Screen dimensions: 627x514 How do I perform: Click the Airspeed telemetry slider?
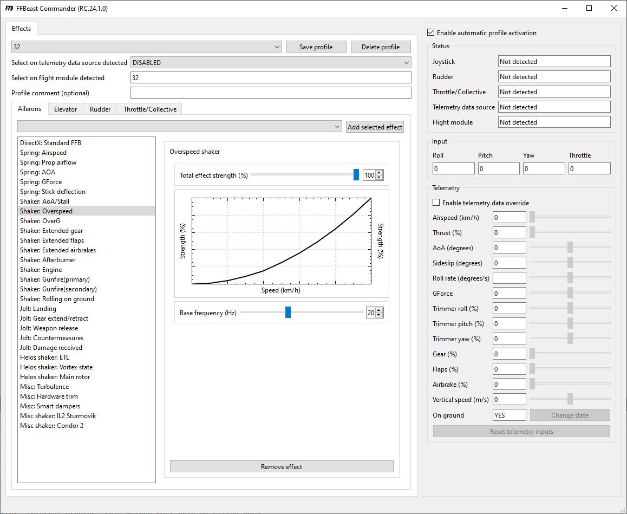tap(570, 217)
